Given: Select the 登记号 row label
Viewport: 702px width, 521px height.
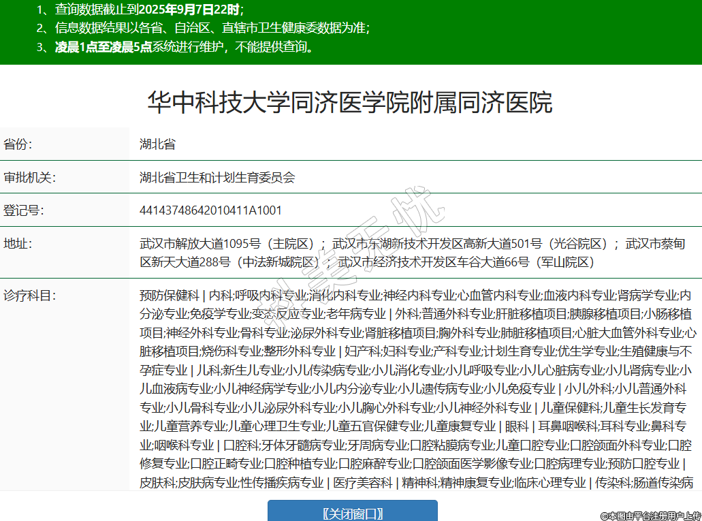Looking at the screenshot, I should (x=24, y=210).
